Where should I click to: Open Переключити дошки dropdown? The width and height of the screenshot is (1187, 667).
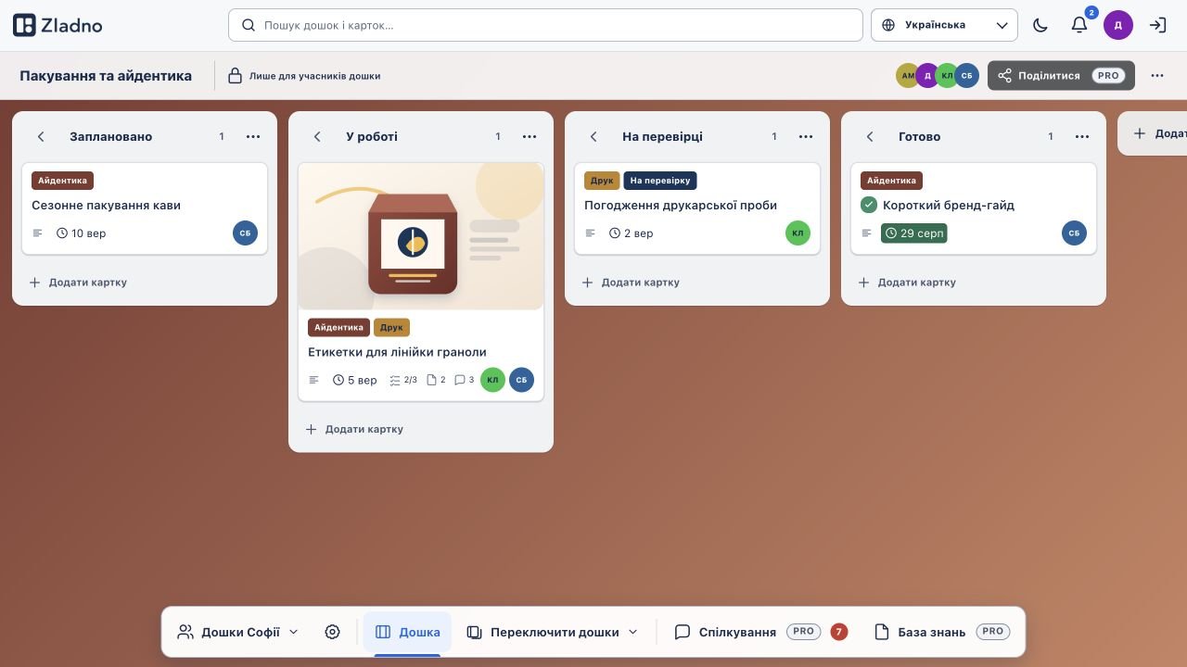click(553, 632)
